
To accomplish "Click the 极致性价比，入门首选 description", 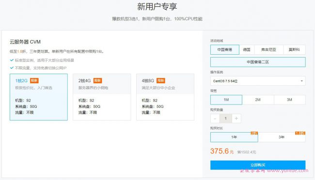I will click(x=34, y=88).
